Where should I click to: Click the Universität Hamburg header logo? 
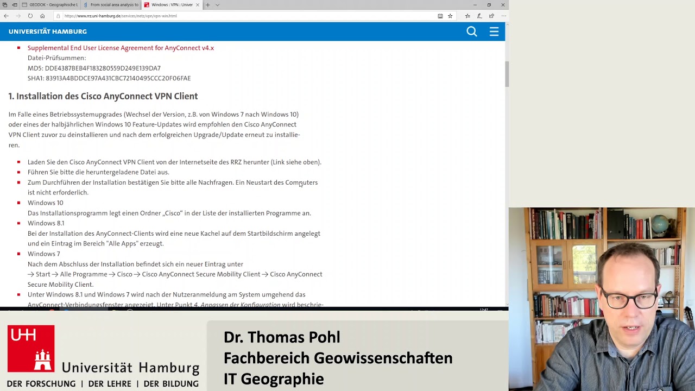48,31
